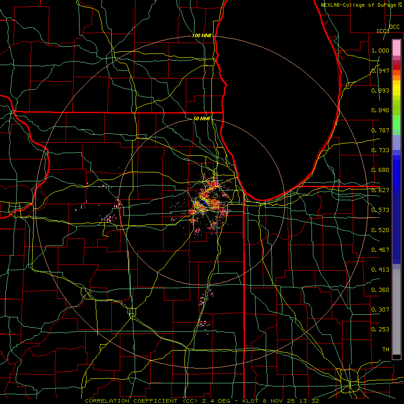Click the 8 NOV 25 date text
The height and width of the screenshot is (404, 404).
(x=280, y=401)
